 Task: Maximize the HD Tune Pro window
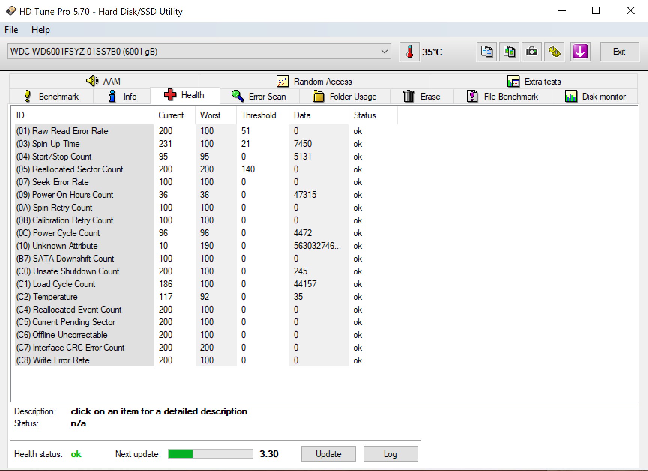(596, 11)
